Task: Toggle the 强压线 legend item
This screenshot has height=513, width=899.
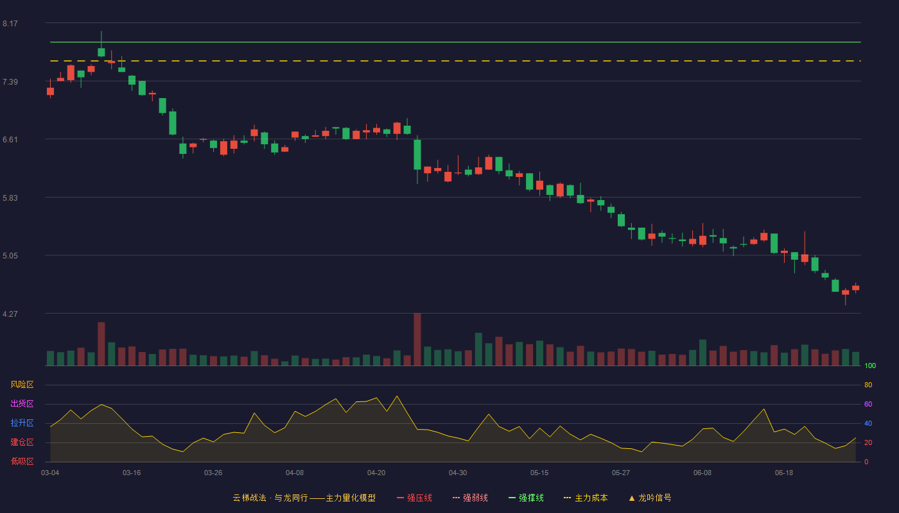Action: (x=414, y=498)
